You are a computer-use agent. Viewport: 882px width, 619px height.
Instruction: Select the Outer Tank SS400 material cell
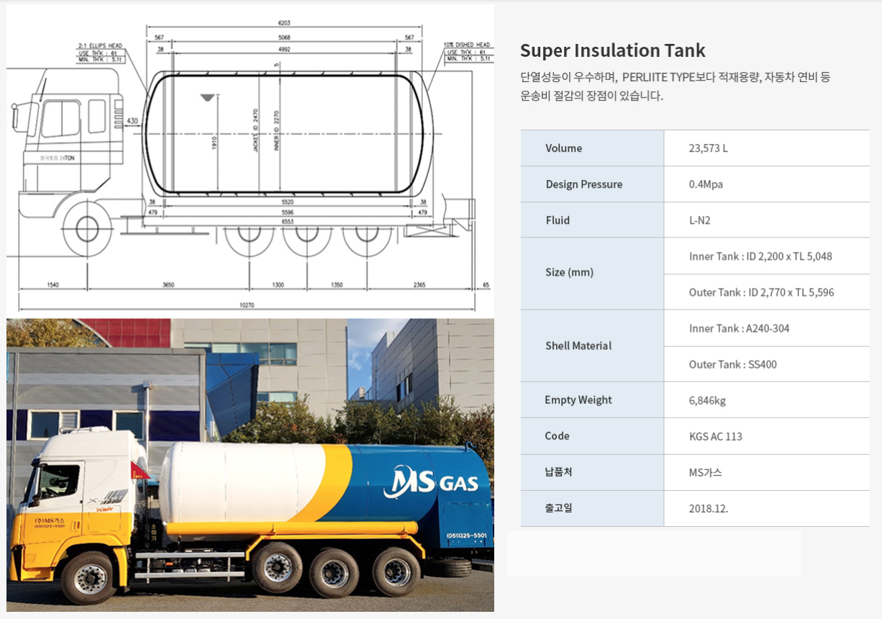coord(732,364)
